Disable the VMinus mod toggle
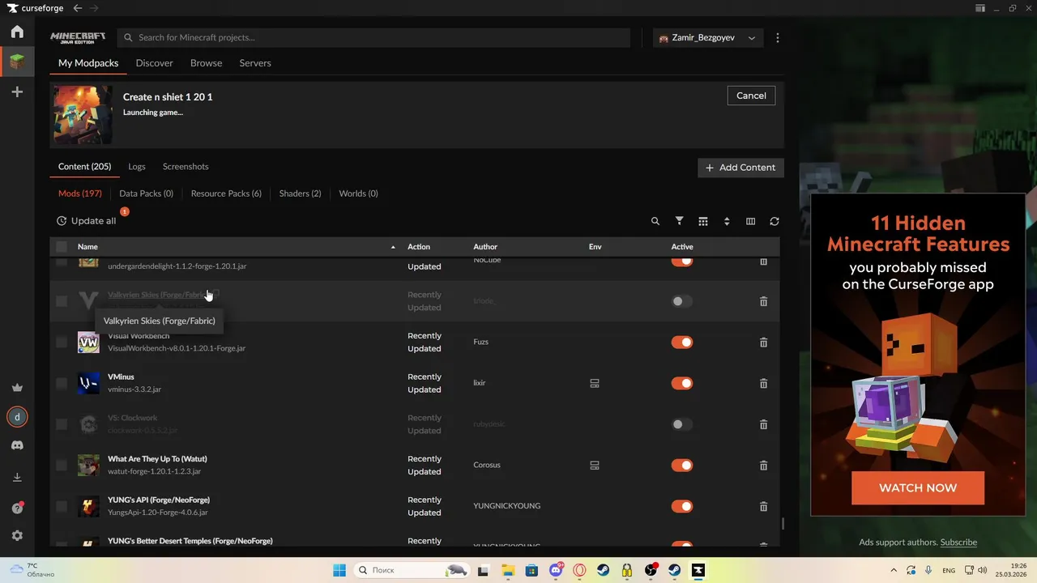 682,383
